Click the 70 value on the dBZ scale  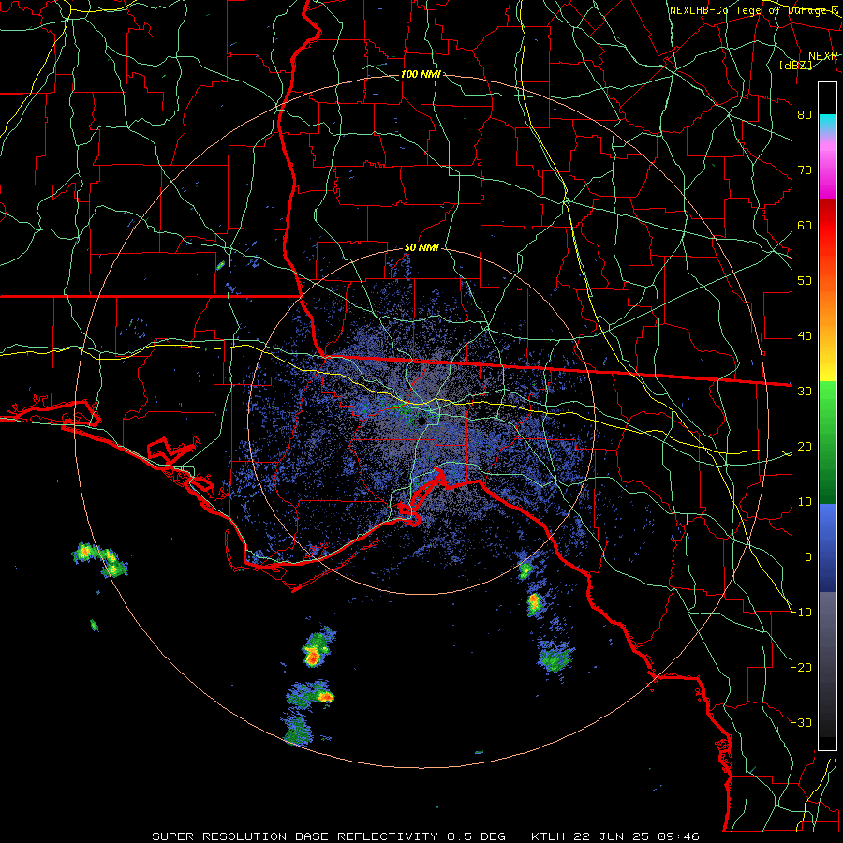(x=805, y=170)
